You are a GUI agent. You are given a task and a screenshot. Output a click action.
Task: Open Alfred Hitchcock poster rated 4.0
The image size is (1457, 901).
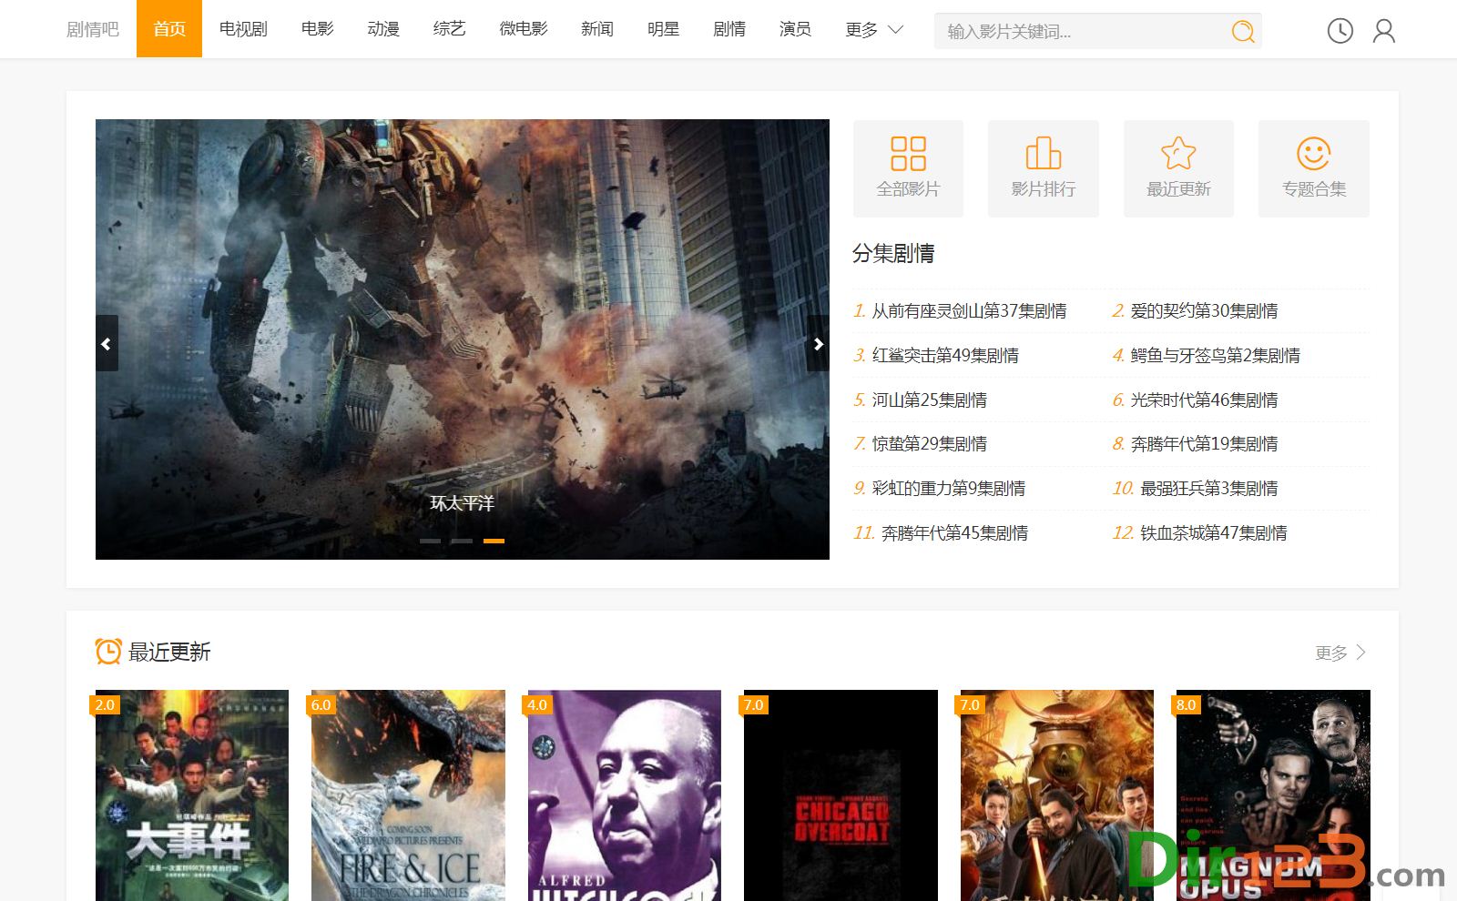point(625,795)
